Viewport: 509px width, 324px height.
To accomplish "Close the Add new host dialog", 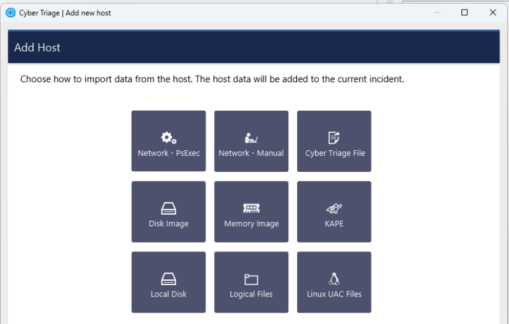I will coord(492,12).
